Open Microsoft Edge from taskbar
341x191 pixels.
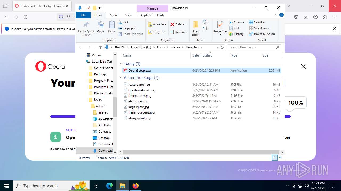pyautogui.click(x=109, y=186)
